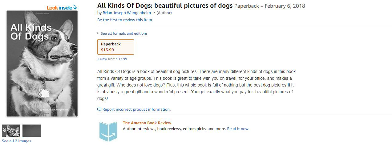Click the book description paragraph

[196, 85]
